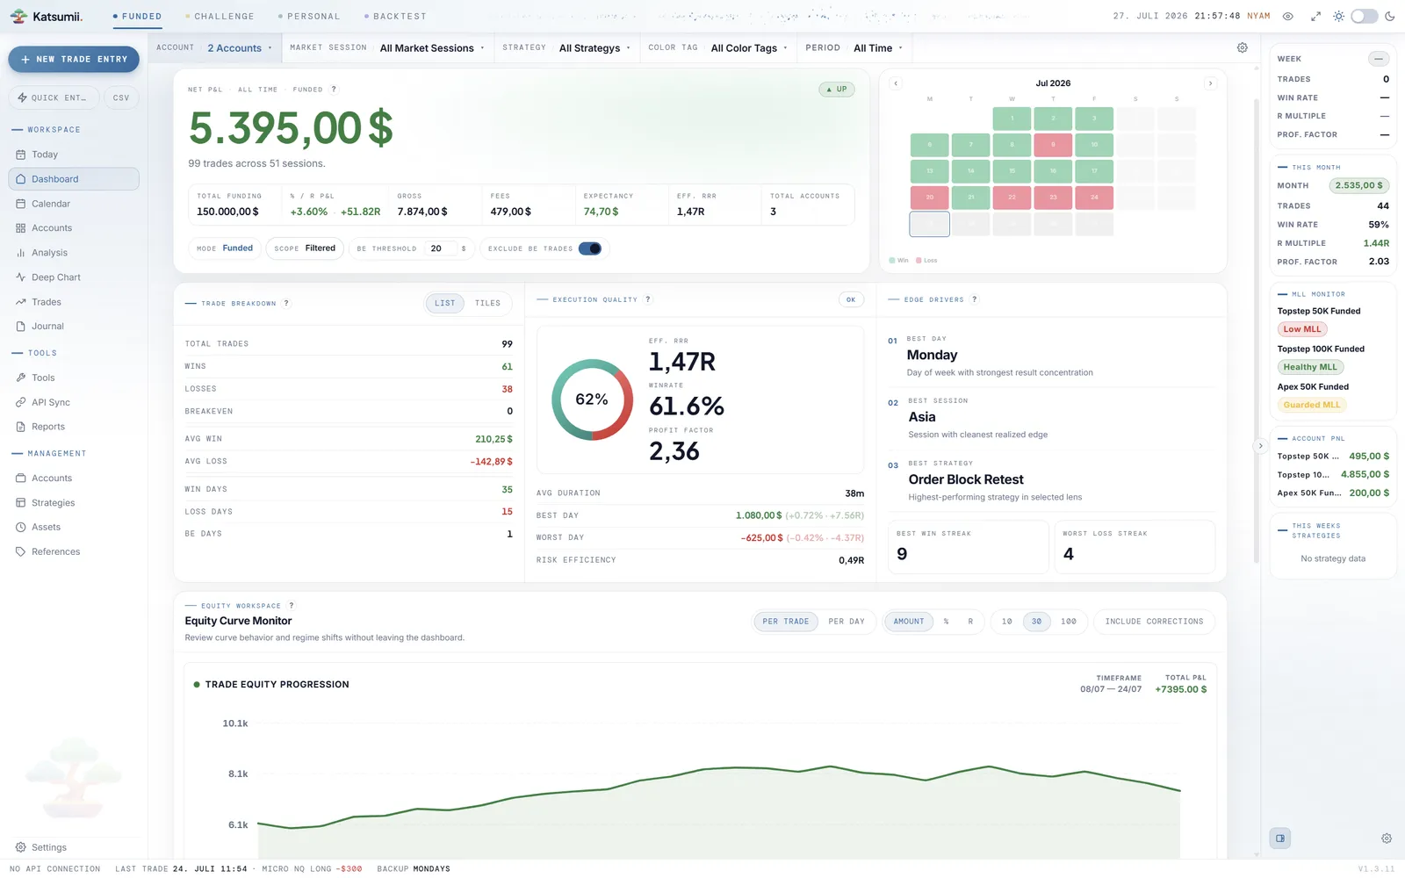Click help icon beside Equity Workspace
The height and width of the screenshot is (878, 1405).
click(x=292, y=606)
